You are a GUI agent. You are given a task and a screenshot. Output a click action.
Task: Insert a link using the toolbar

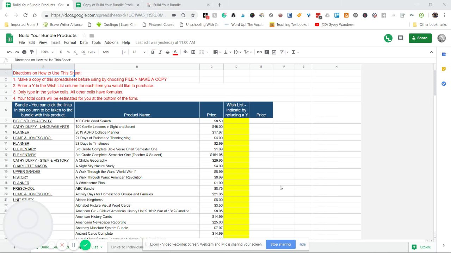[x=259, y=52]
